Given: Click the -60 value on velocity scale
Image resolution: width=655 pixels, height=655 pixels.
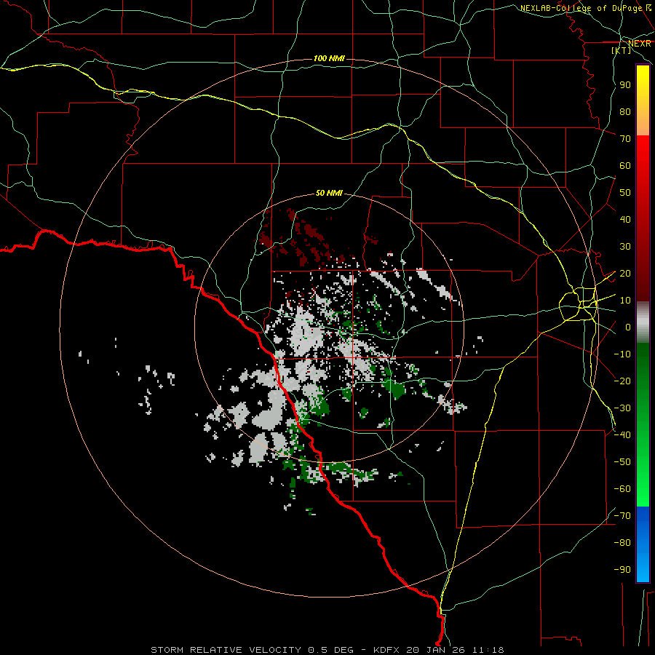Looking at the screenshot, I should (622, 489).
